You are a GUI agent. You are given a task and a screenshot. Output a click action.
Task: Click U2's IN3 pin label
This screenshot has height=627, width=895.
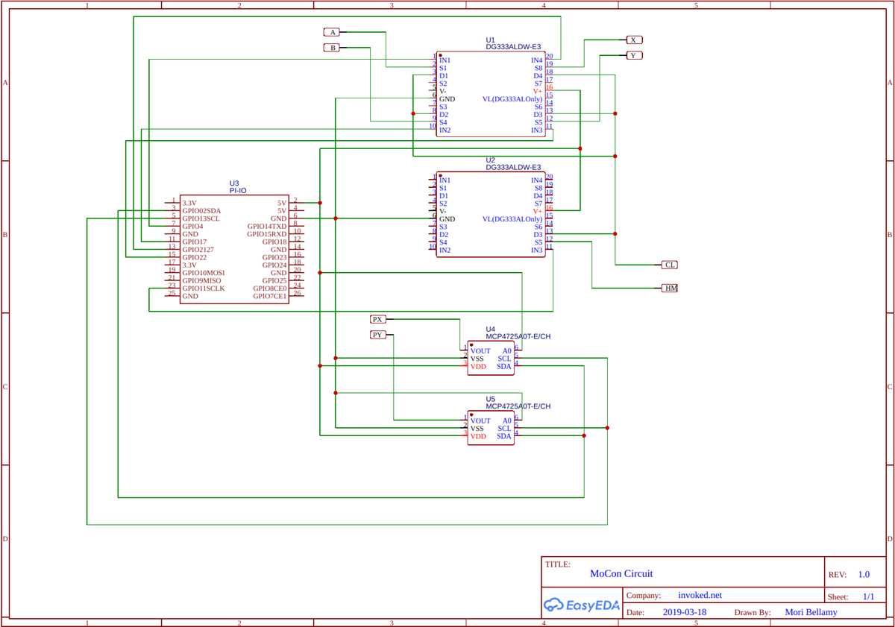pyautogui.click(x=537, y=250)
